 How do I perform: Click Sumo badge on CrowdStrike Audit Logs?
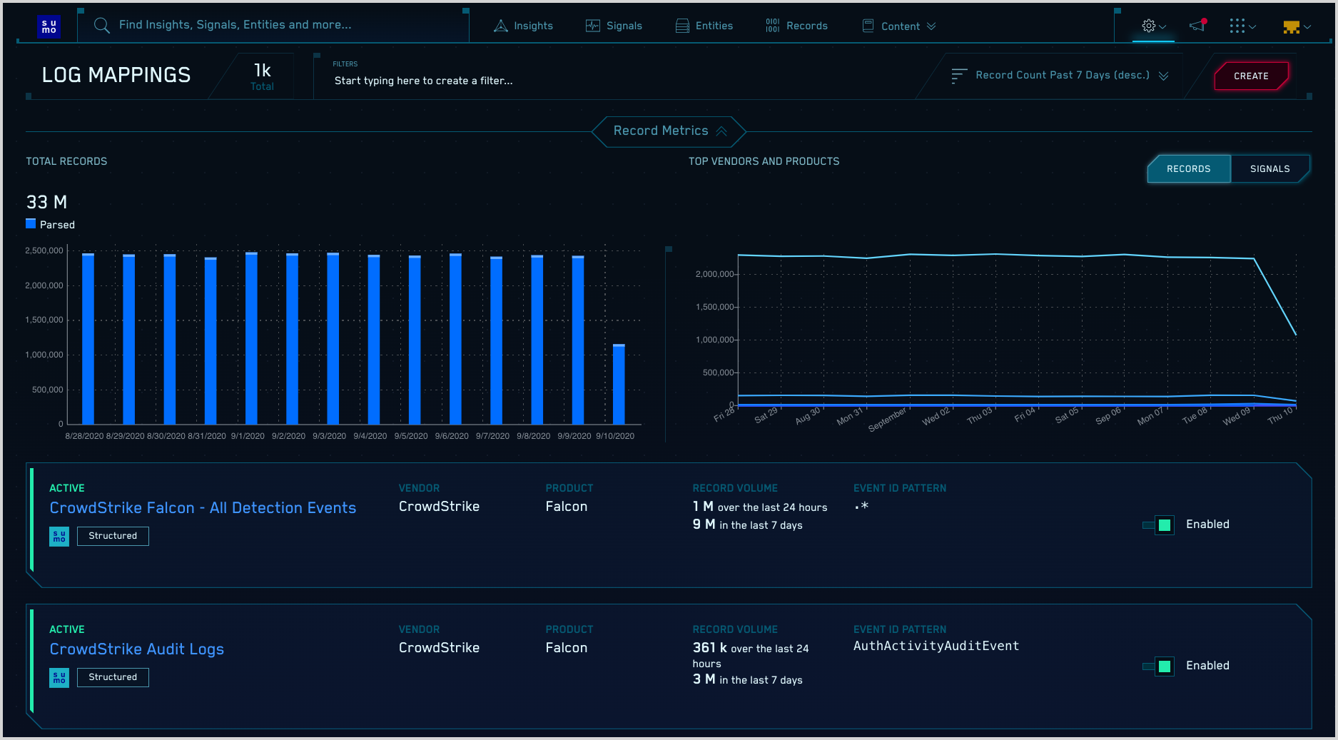pos(59,677)
